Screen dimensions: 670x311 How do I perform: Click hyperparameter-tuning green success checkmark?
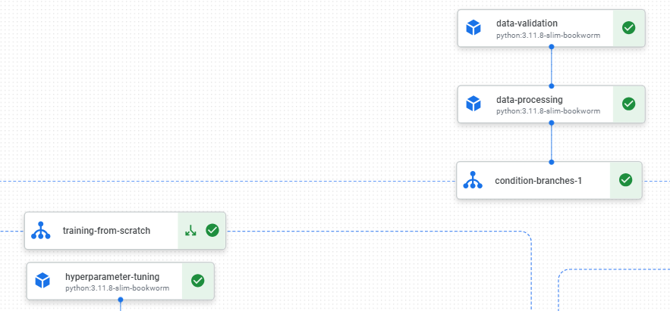(x=197, y=281)
